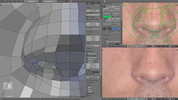
Task: Adjust the grease pencil Thickness slider
Action: coord(107,21)
